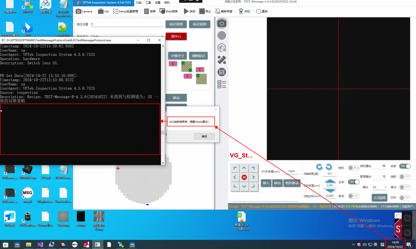Screen dimensions: 416x249
Task: Open the 相机 menu
Action: click(167, 3)
